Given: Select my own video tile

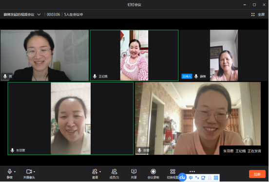Looking at the screenshot, I should click(45, 55).
